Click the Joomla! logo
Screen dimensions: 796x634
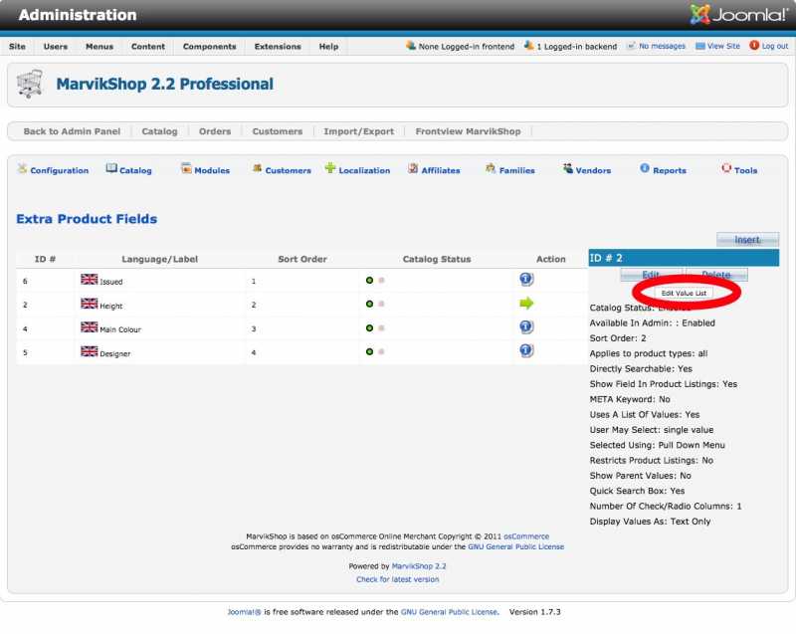click(737, 14)
